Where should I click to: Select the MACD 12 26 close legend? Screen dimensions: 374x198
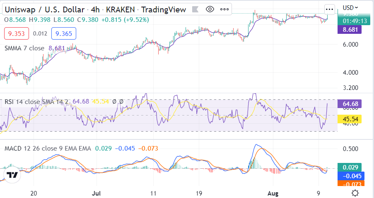click(48, 148)
